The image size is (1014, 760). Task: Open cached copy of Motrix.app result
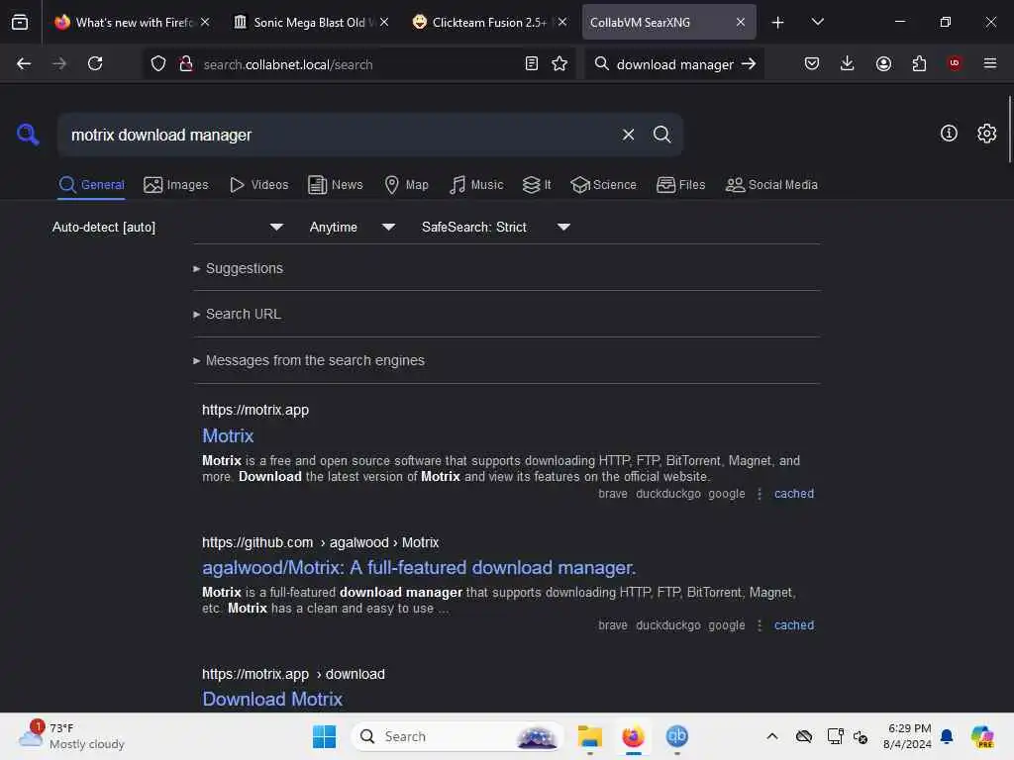pyautogui.click(x=794, y=494)
